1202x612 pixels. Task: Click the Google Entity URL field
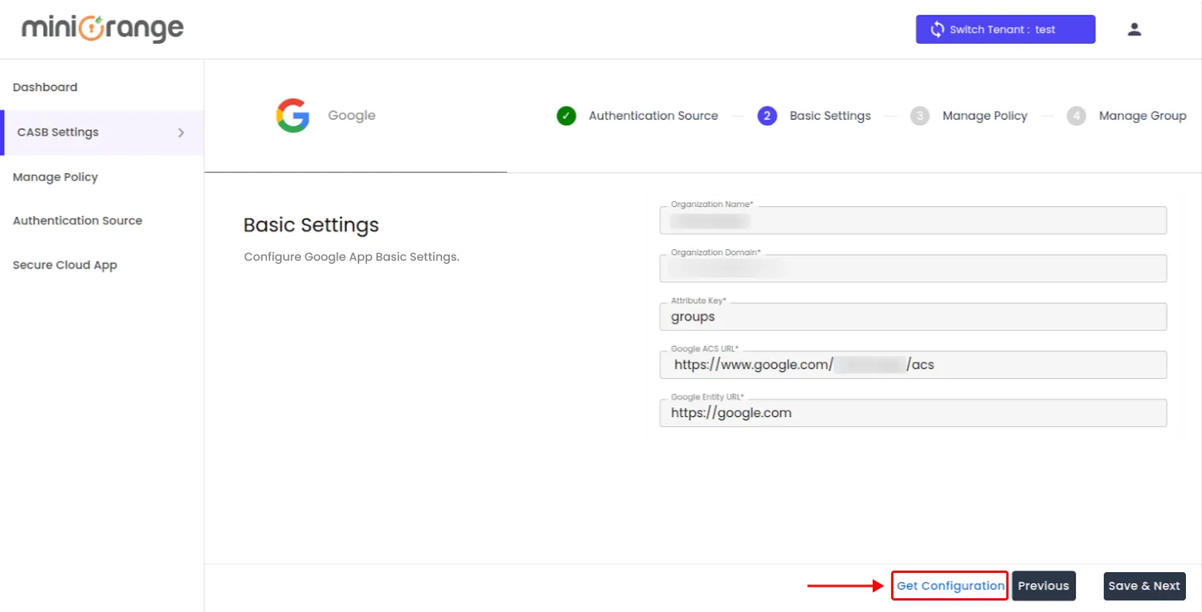coord(912,413)
